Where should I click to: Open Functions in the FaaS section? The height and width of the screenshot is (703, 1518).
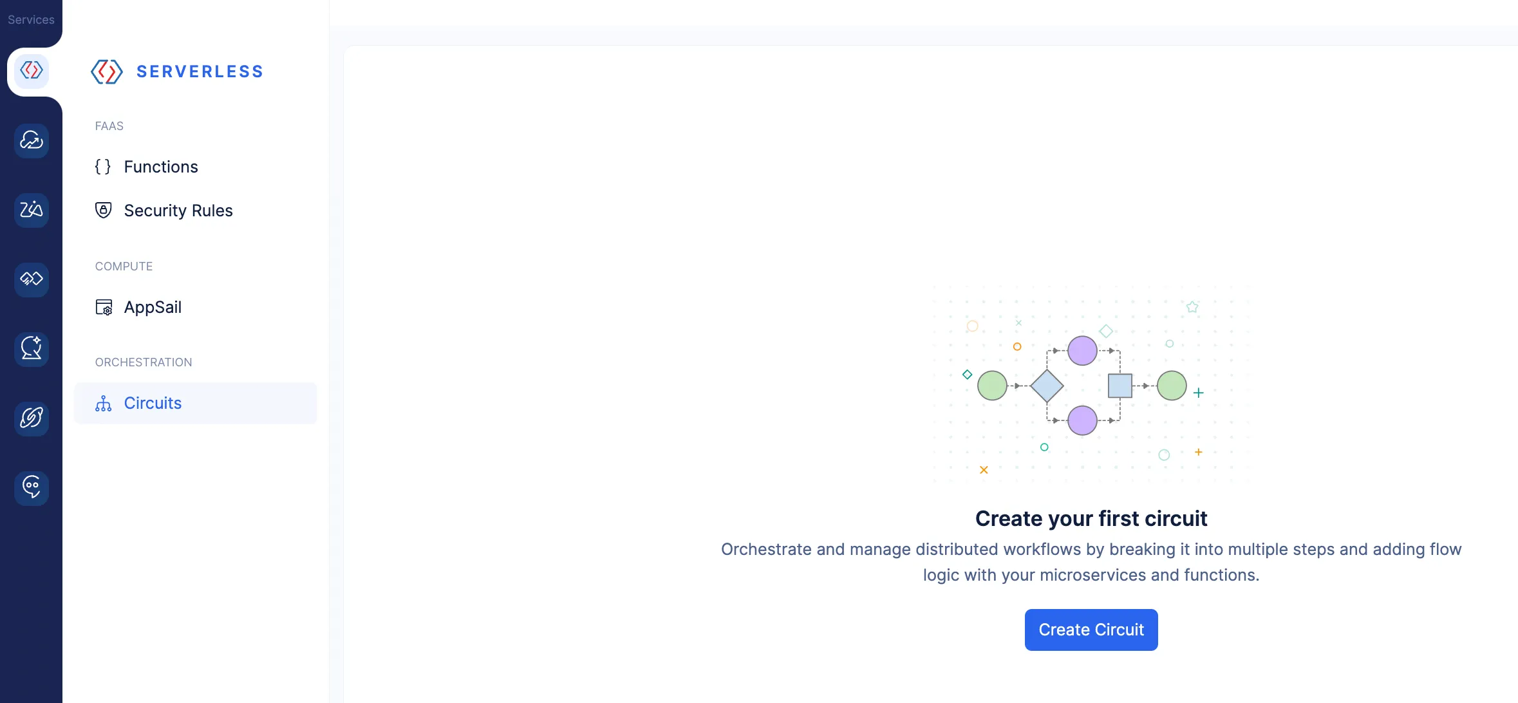(161, 167)
